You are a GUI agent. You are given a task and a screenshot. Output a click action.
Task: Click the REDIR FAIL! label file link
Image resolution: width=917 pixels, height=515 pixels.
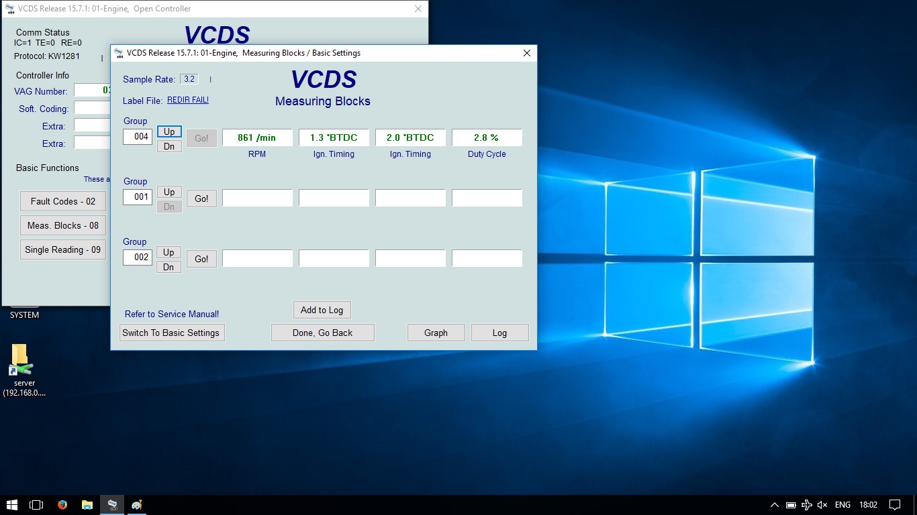(x=188, y=101)
